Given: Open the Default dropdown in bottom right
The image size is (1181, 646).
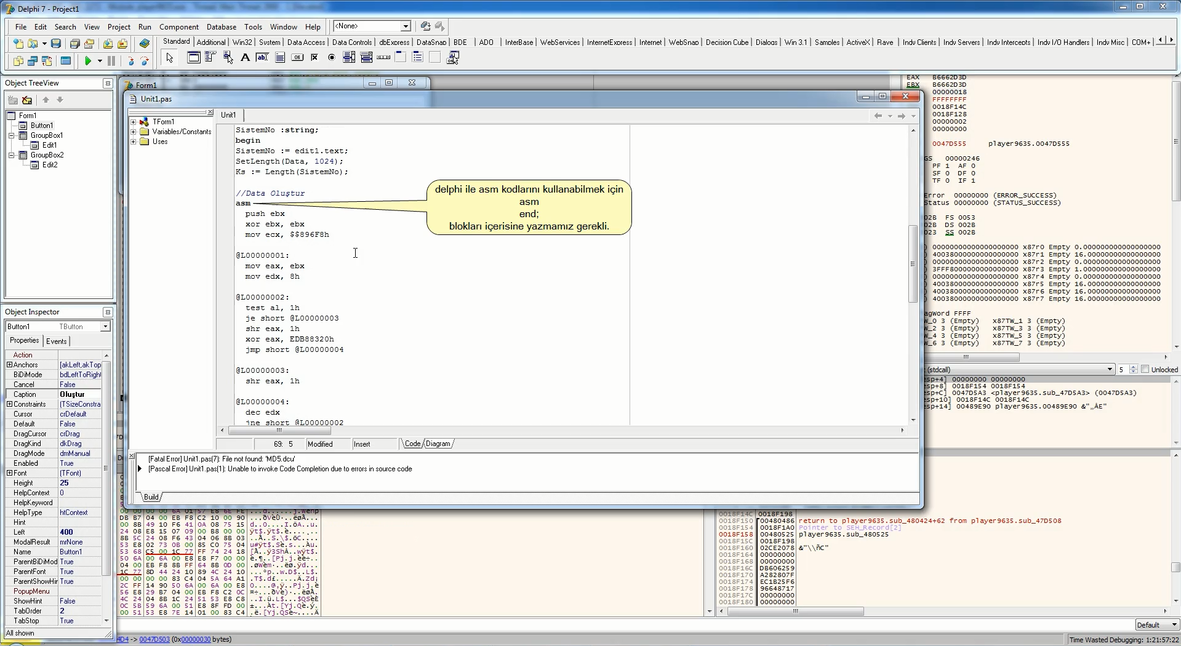Looking at the screenshot, I should coord(1174,625).
